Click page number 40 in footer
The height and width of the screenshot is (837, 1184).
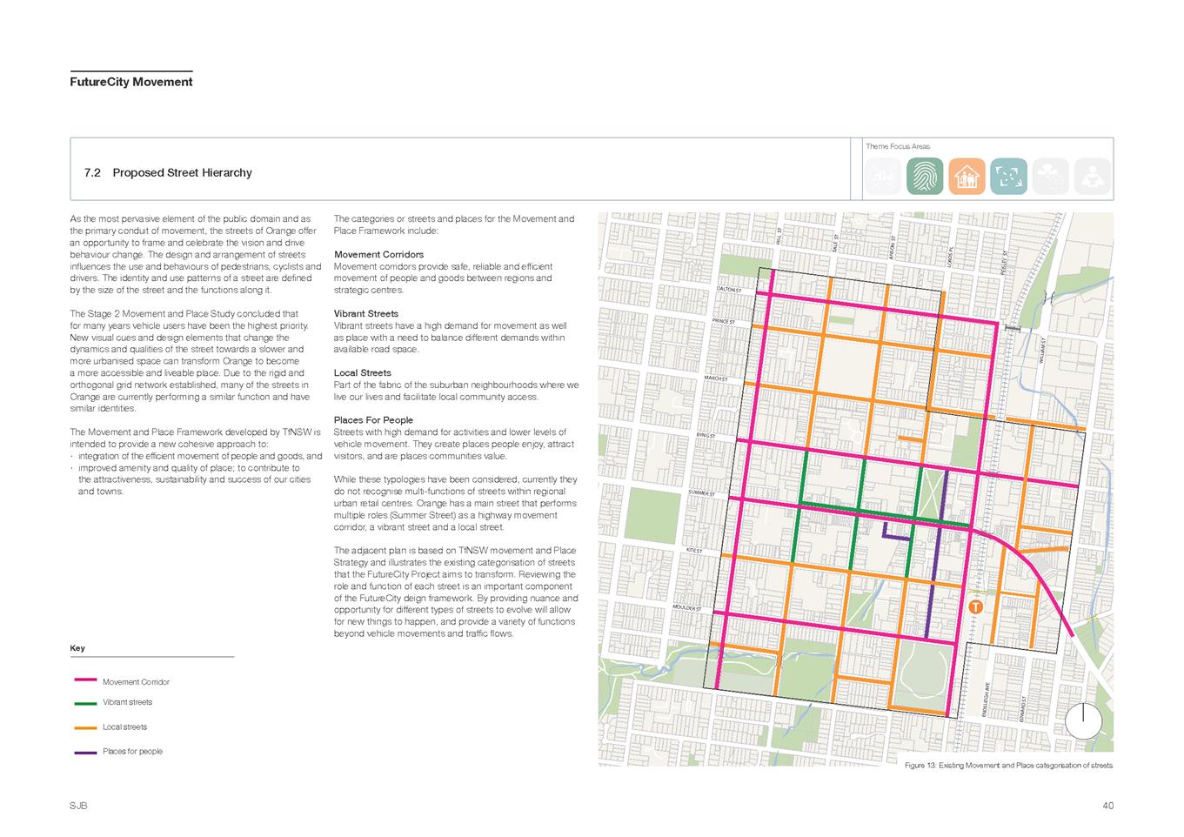click(x=1107, y=806)
